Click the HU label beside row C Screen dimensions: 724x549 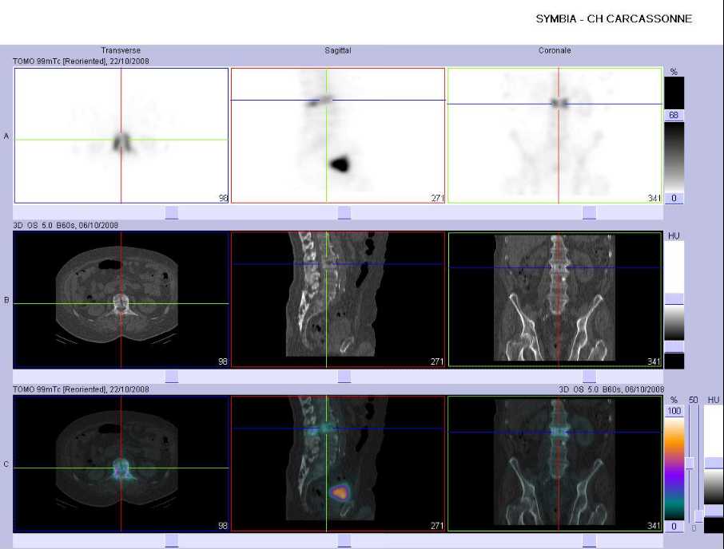[714, 400]
